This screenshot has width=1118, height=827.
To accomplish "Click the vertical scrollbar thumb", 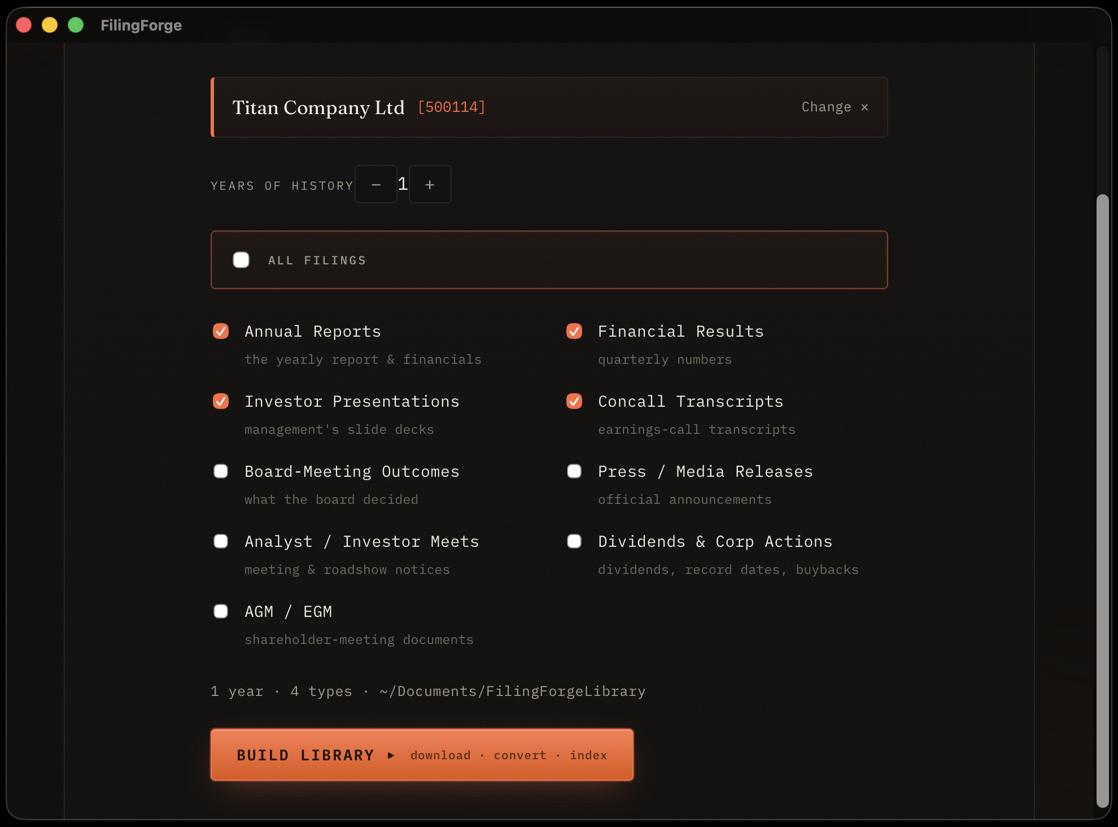I will (1102, 501).
